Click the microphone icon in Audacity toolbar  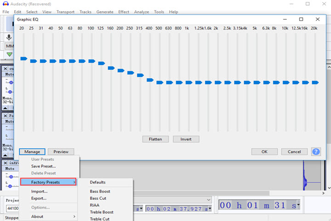(9, 37)
